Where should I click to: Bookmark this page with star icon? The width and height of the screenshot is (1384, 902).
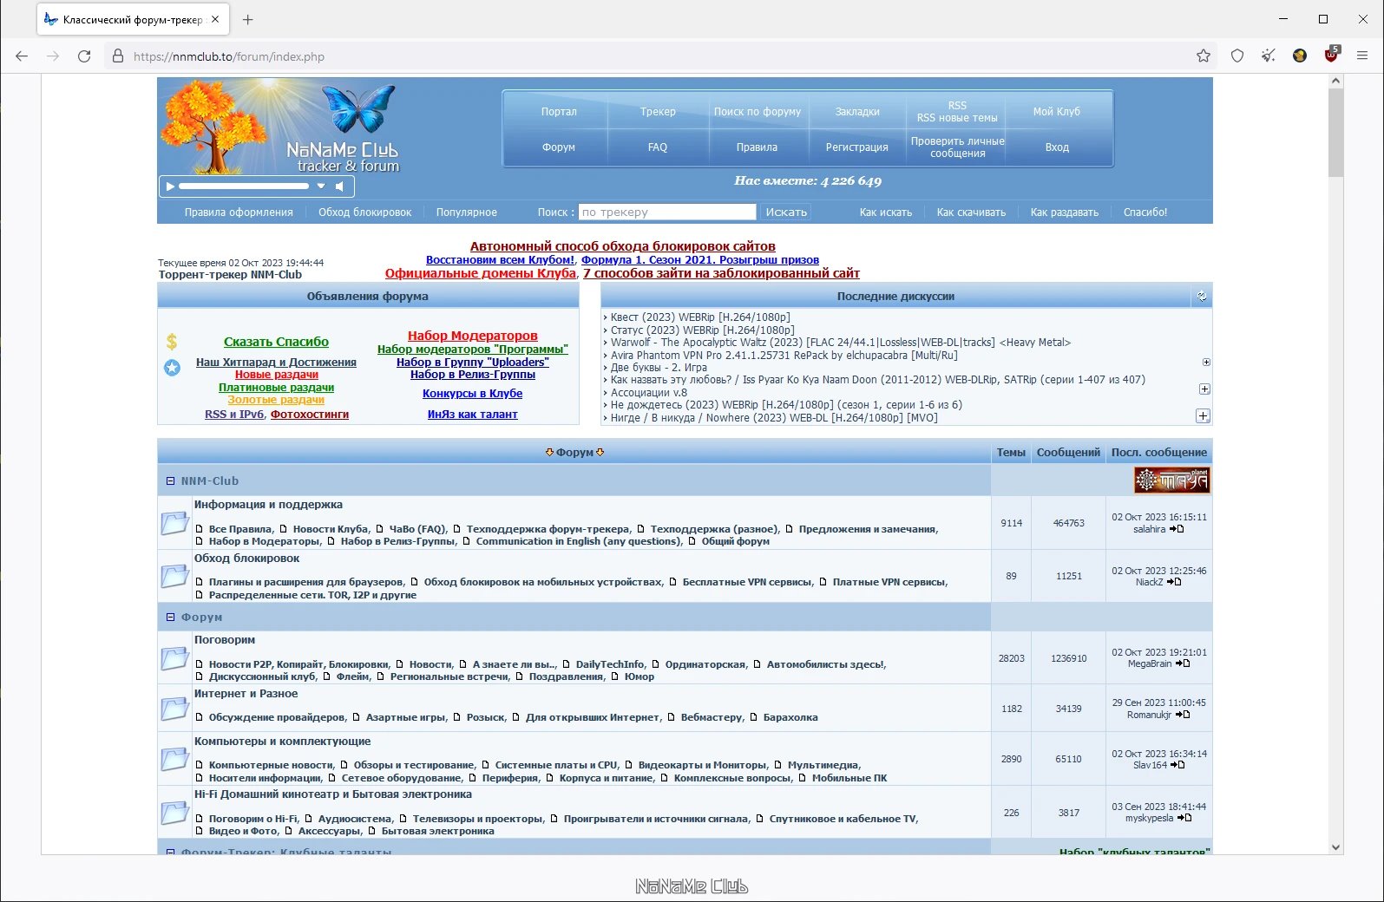pyautogui.click(x=1204, y=56)
